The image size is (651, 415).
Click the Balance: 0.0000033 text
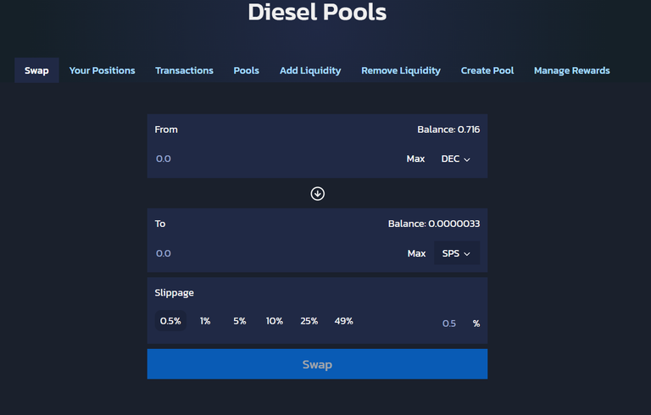tap(434, 224)
